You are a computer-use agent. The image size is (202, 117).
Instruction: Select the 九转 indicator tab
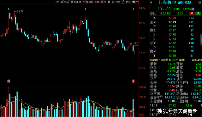pos(67,2)
